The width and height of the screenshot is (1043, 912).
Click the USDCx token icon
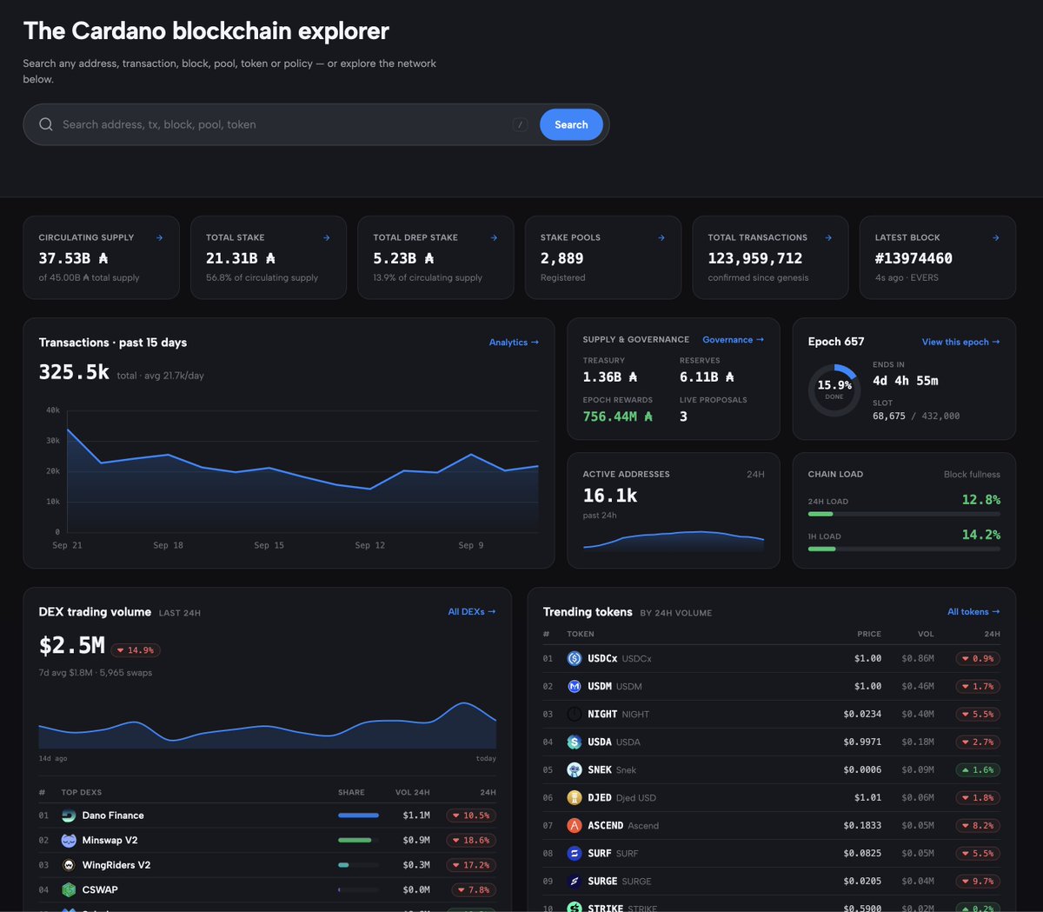point(575,659)
